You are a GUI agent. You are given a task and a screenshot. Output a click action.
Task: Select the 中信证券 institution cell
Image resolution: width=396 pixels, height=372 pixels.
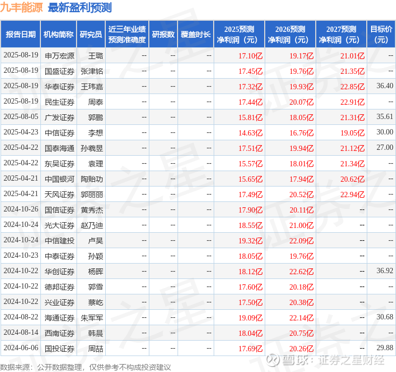pyautogui.click(x=60, y=133)
